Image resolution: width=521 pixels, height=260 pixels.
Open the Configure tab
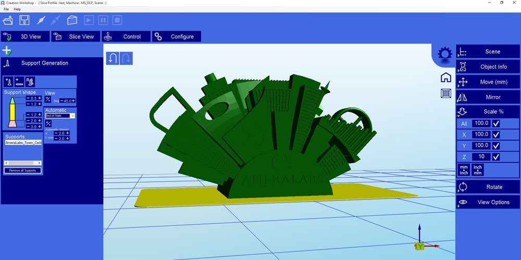(177, 36)
